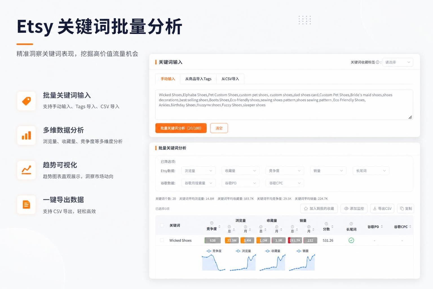This screenshot has width=433, height=289.
Task: Click the info icon next to 关键词收藏标签
Action: (377, 62)
